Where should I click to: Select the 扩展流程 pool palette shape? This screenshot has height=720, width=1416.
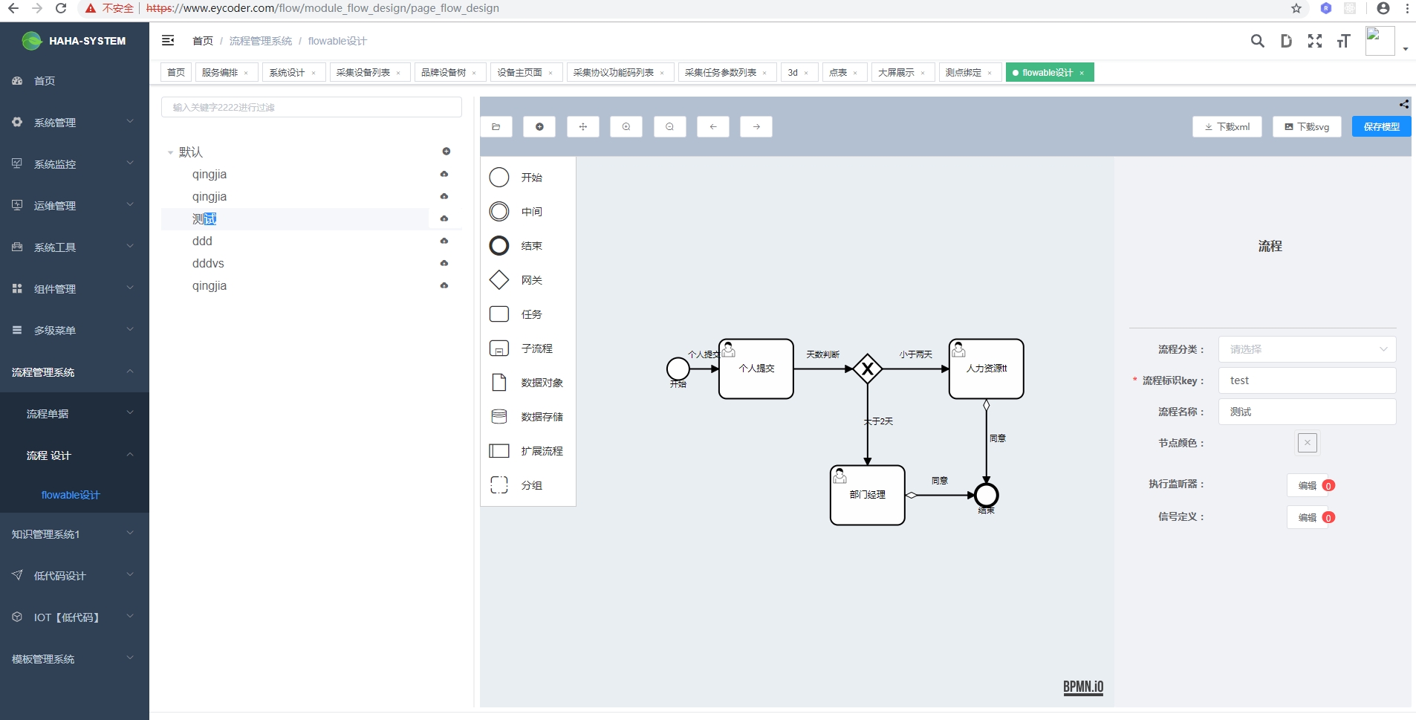tap(499, 451)
